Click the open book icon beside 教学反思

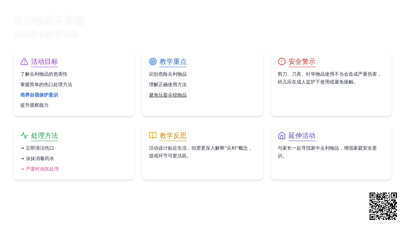click(x=153, y=135)
